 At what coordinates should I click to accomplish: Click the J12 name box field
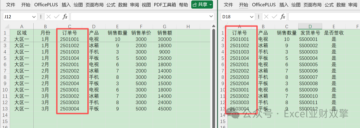click(x=17, y=17)
